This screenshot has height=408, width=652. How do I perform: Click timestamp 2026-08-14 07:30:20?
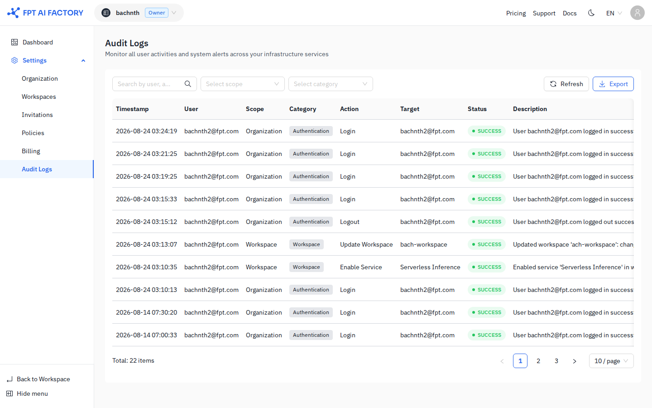click(146, 312)
